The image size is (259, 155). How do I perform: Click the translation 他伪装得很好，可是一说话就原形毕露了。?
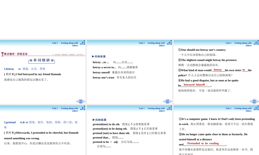pyautogui.click(x=205, y=91)
